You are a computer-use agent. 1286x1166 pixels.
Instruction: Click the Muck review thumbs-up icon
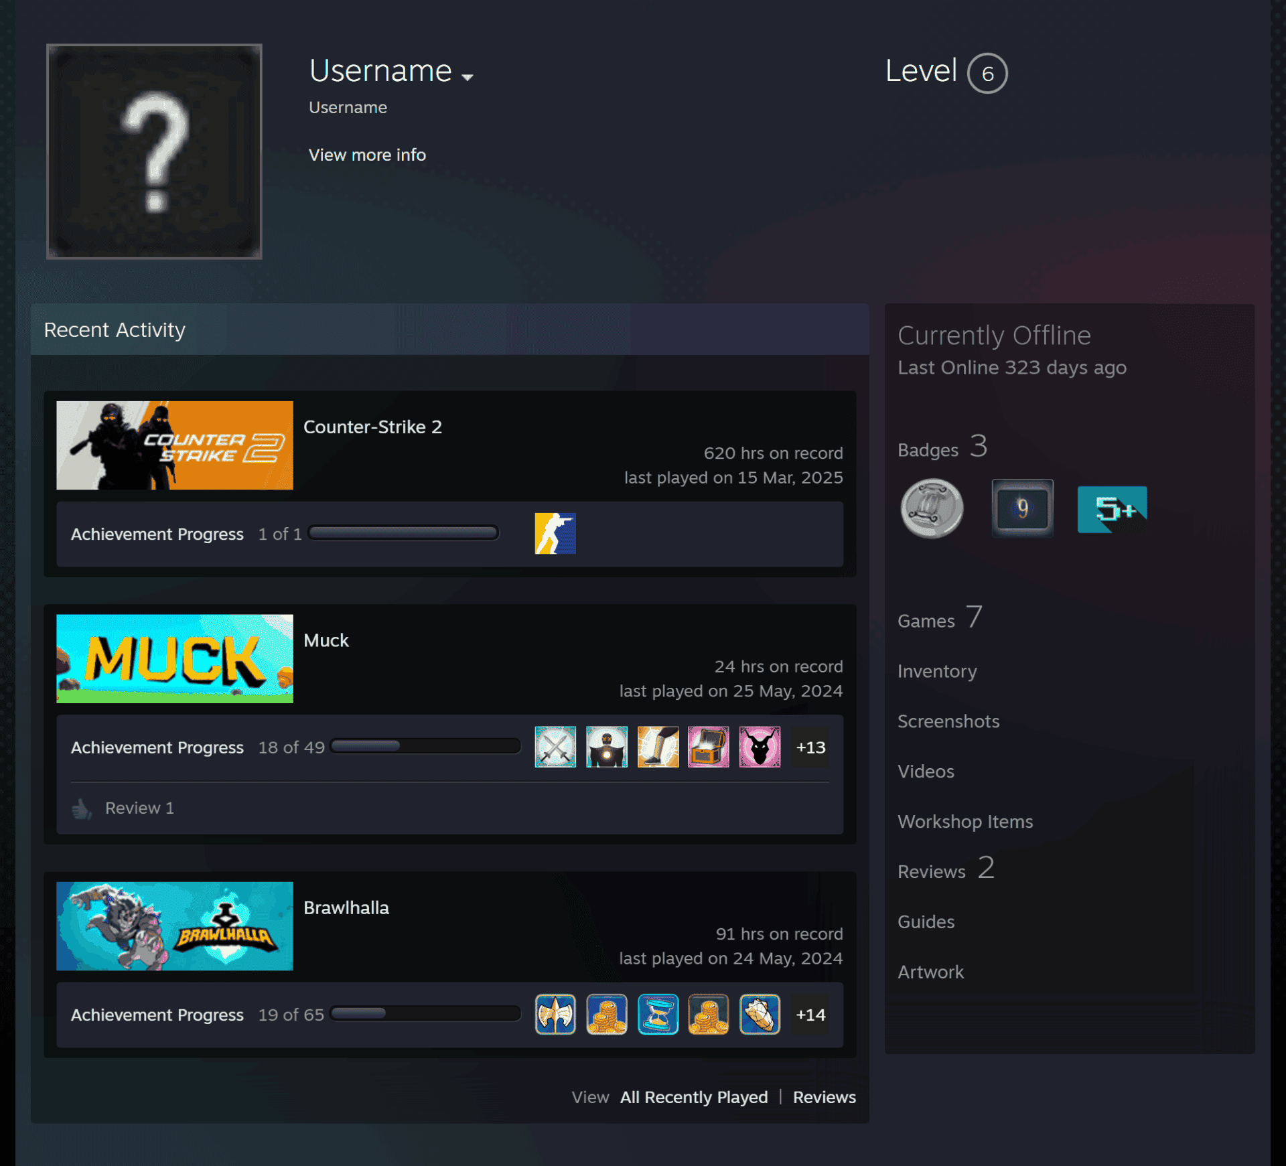click(x=82, y=808)
